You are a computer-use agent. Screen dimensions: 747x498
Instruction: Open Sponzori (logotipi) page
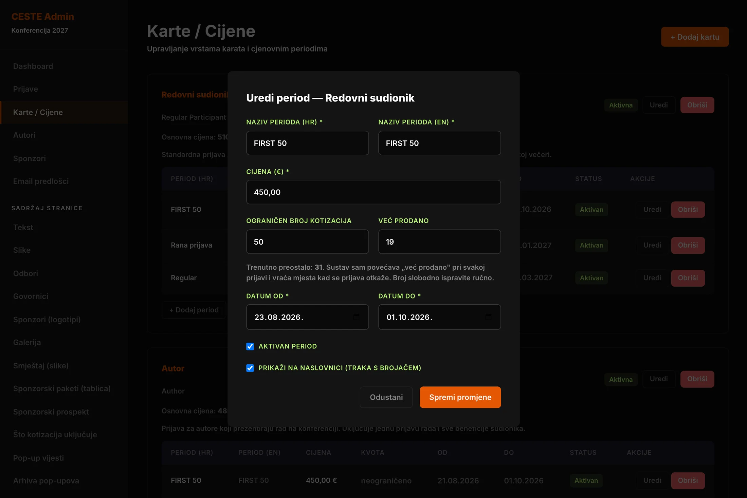pos(47,320)
